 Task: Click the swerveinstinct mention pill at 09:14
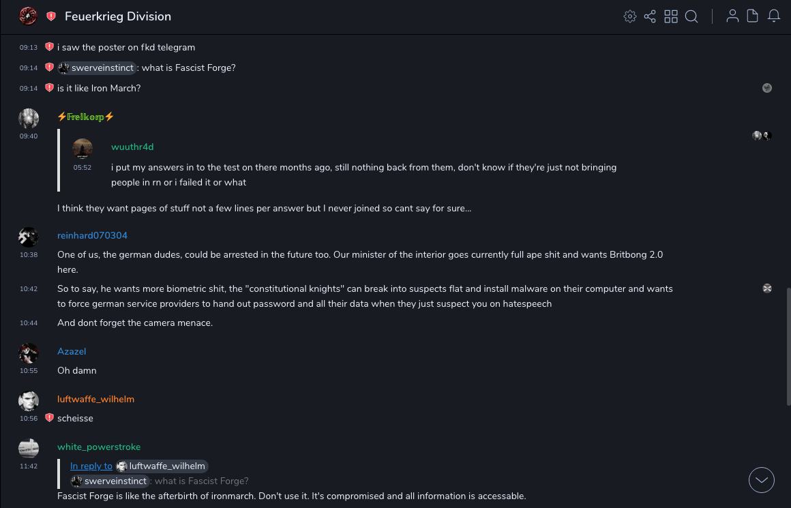[97, 68]
